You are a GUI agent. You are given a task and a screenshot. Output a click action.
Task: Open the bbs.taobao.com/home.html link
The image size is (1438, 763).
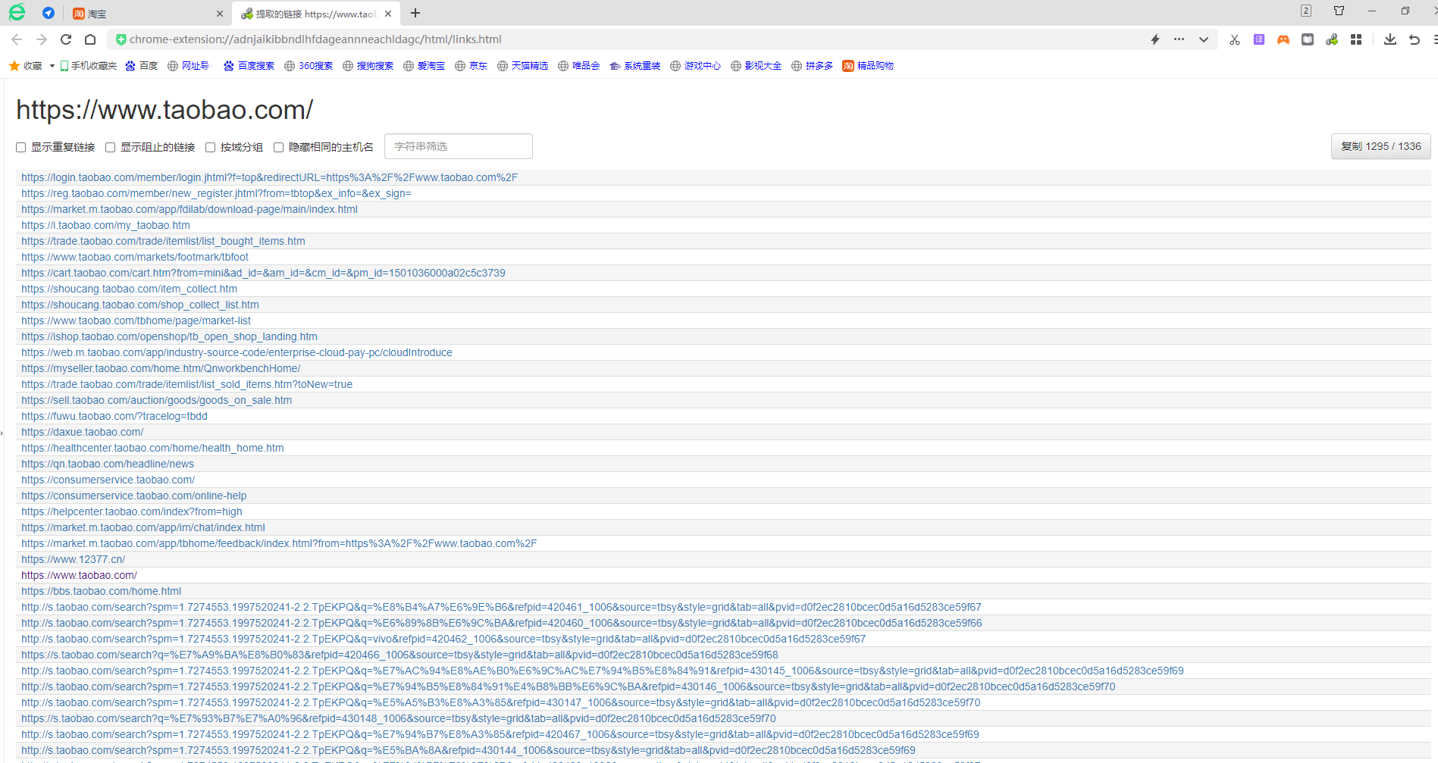[x=101, y=591]
